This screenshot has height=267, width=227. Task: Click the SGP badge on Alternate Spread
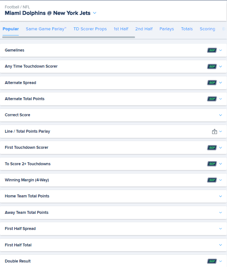tap(212, 82)
